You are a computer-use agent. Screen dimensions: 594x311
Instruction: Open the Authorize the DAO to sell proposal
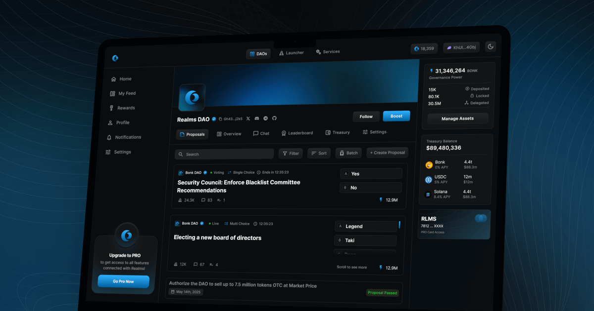point(243,285)
